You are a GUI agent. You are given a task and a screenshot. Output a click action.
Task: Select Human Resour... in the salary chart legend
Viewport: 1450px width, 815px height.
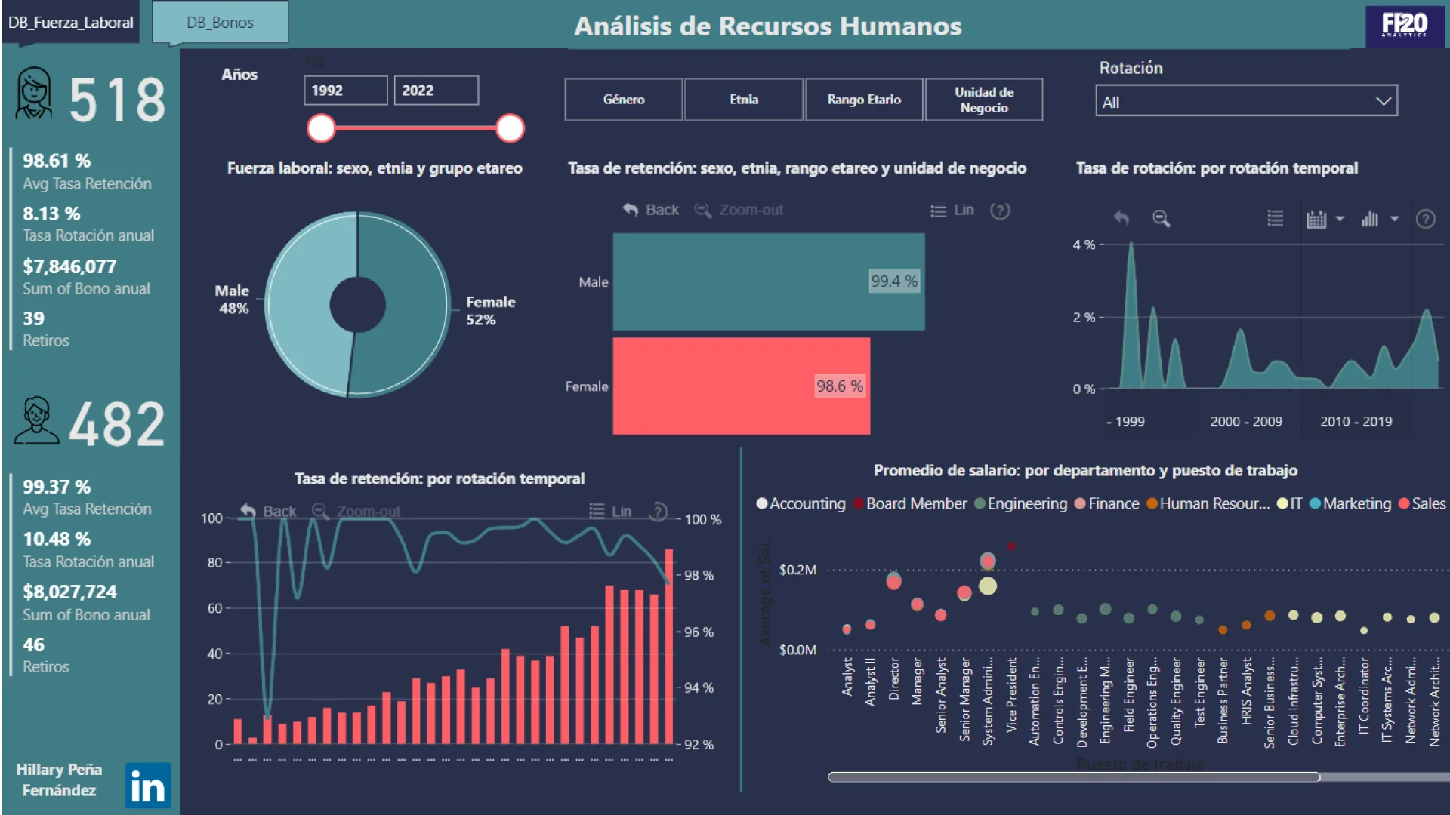pyautogui.click(x=1208, y=503)
